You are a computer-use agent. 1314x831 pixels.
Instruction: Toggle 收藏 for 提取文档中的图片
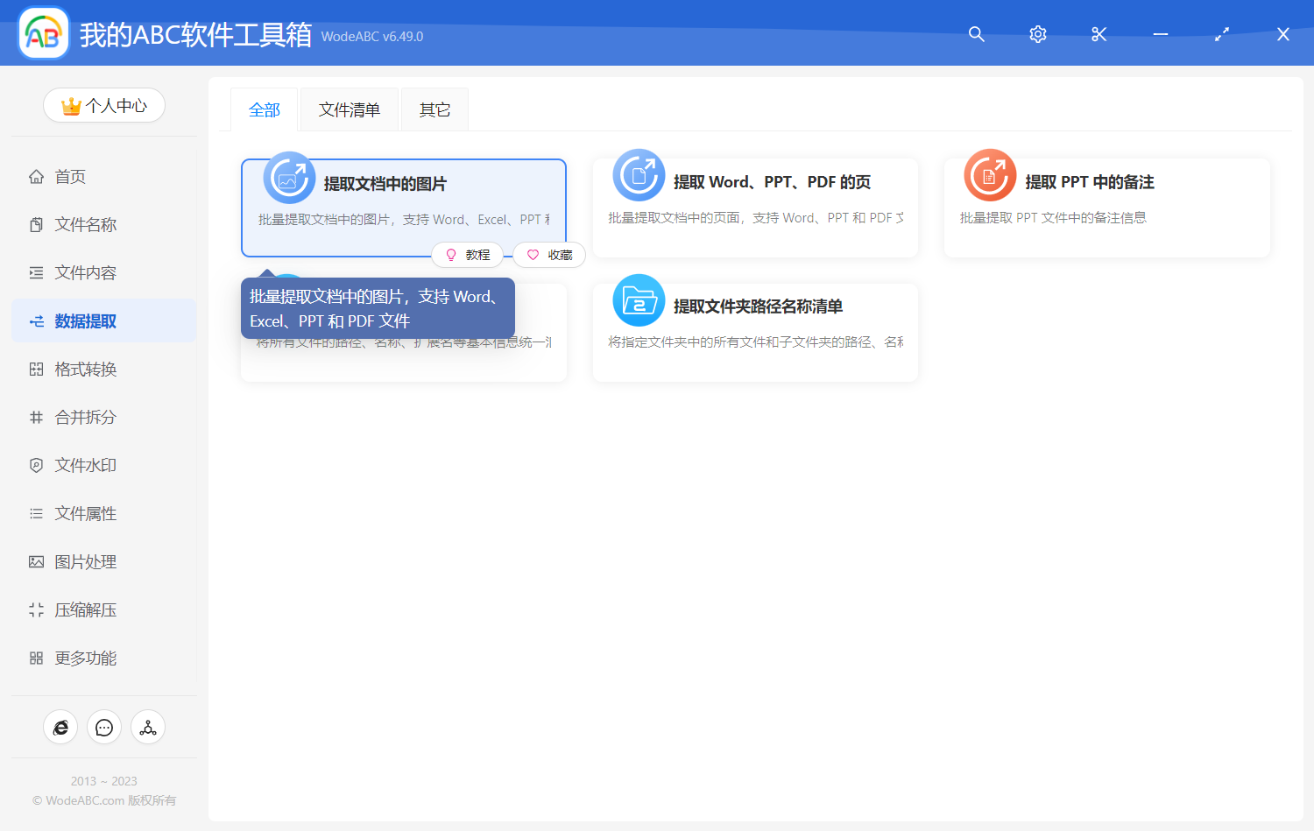(549, 254)
